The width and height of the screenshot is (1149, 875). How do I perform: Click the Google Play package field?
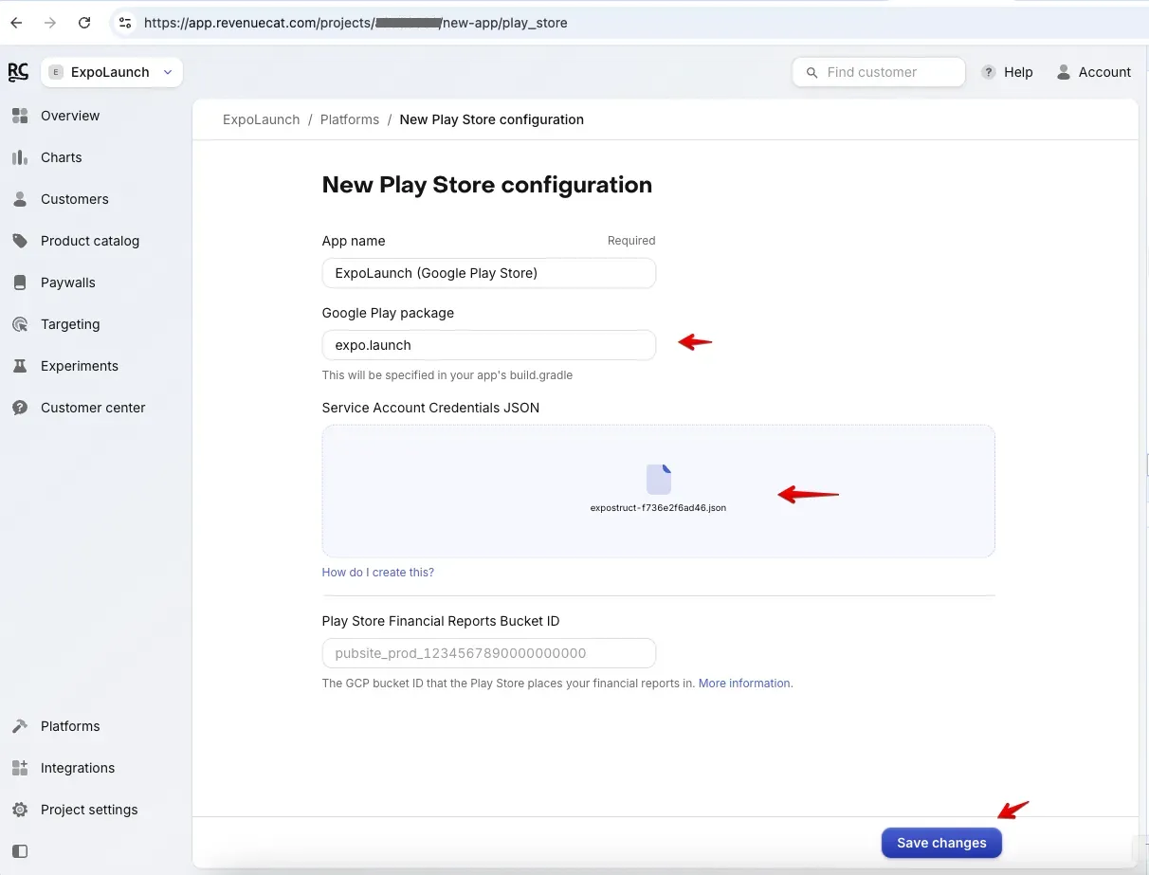point(489,345)
